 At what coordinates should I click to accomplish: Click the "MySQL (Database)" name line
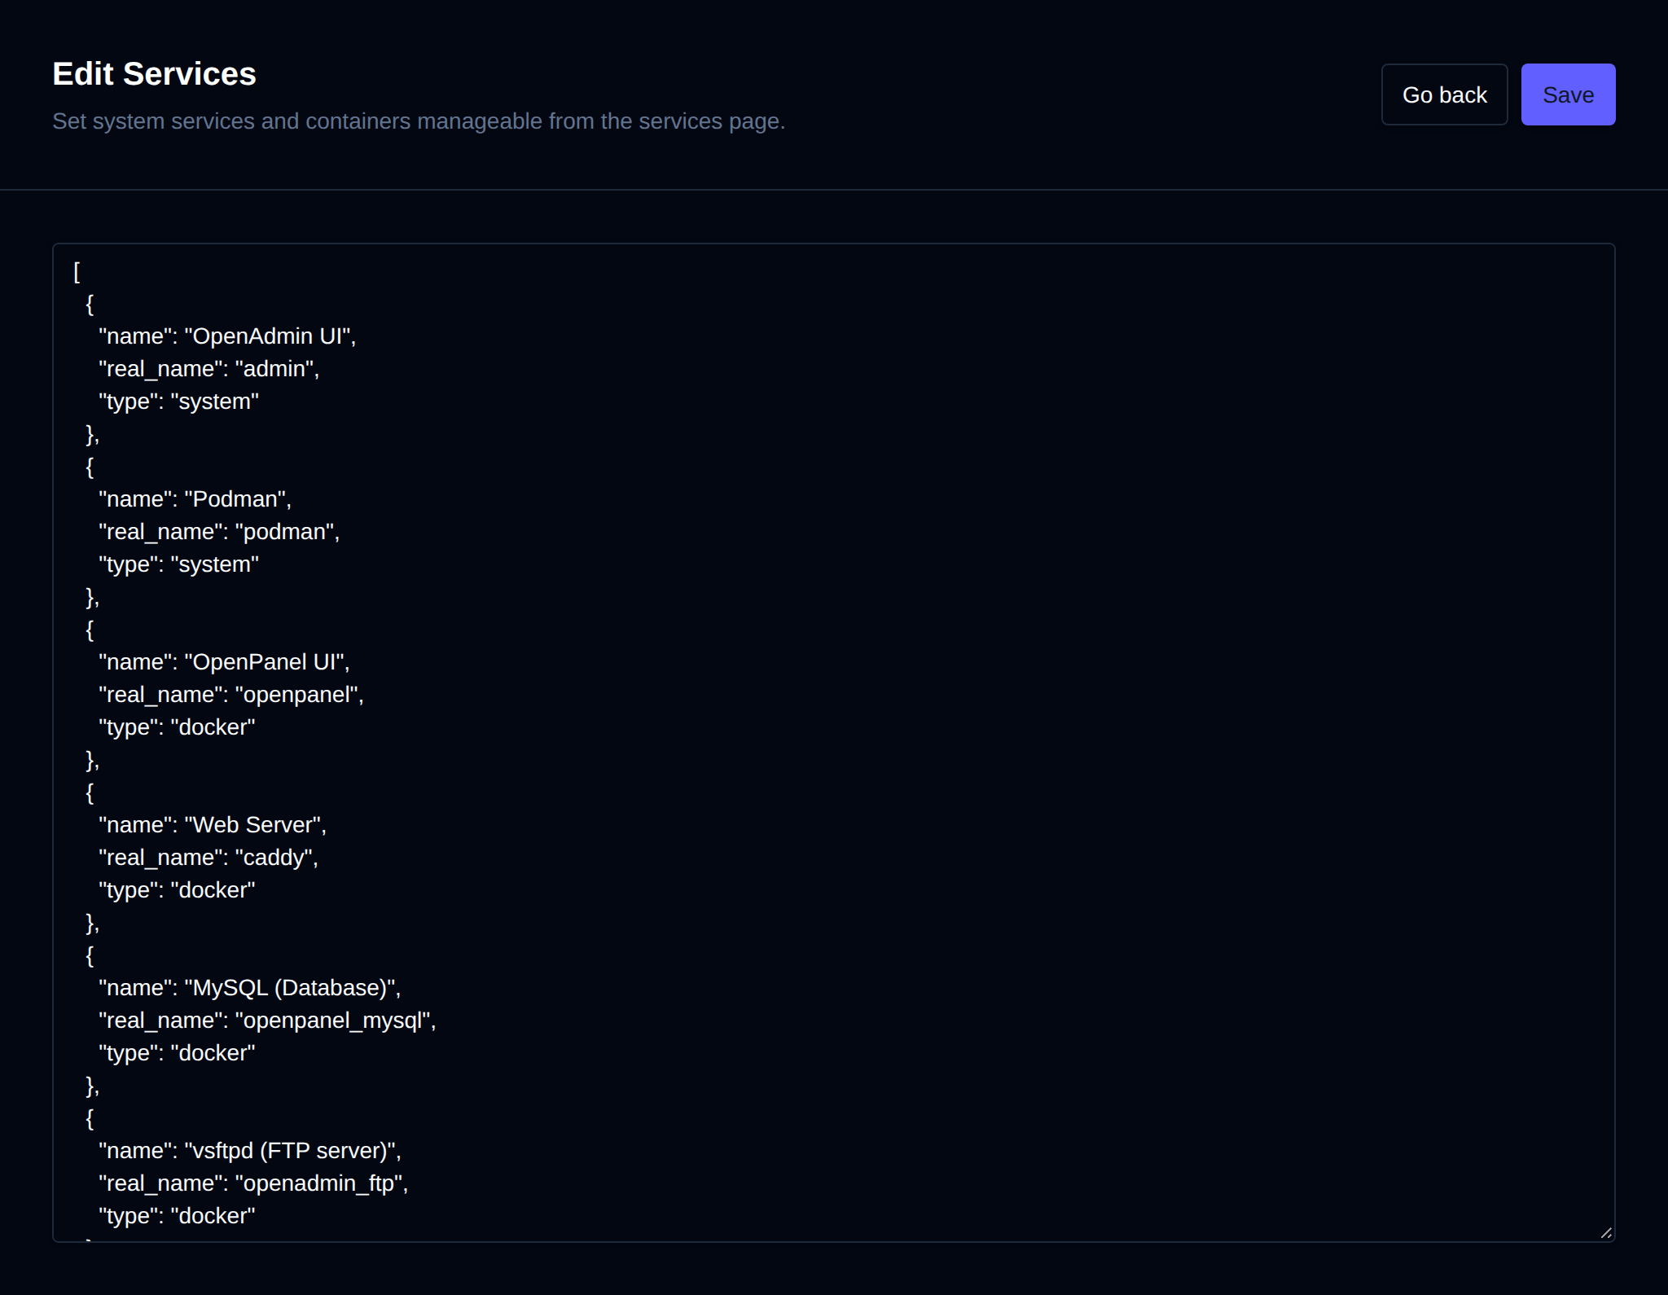[x=250, y=988]
